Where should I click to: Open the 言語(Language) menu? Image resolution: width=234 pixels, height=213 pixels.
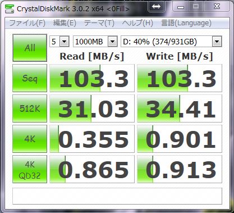(x=186, y=23)
